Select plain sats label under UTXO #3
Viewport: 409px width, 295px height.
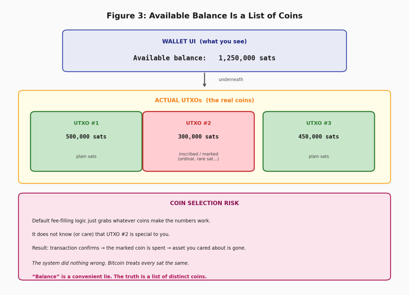coord(319,157)
